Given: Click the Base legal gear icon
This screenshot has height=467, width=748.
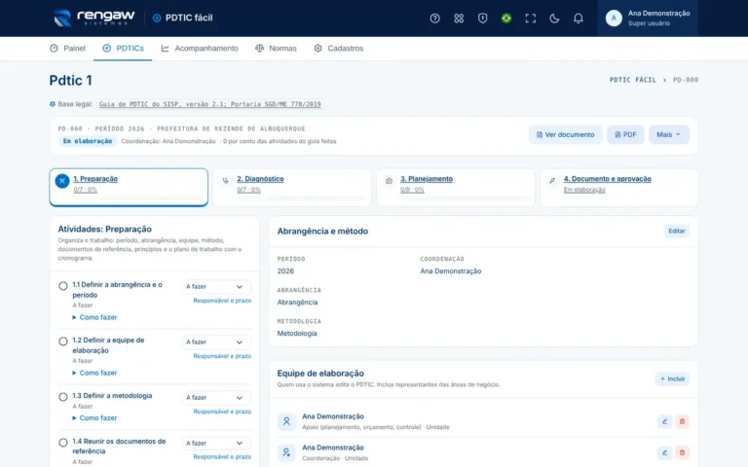Looking at the screenshot, I should [x=53, y=104].
